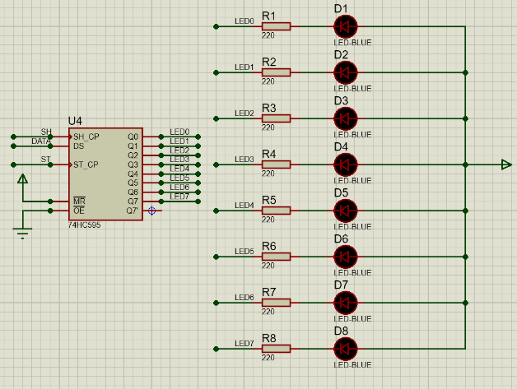Click the D5 reference label
This screenshot has height=389, width=517.
(x=341, y=192)
